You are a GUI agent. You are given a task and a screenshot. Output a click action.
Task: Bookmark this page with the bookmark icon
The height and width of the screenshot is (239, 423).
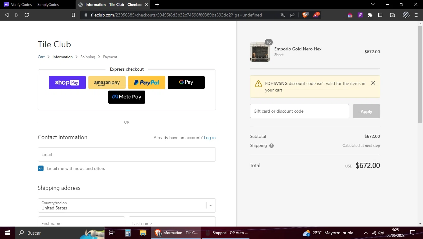[x=73, y=15]
